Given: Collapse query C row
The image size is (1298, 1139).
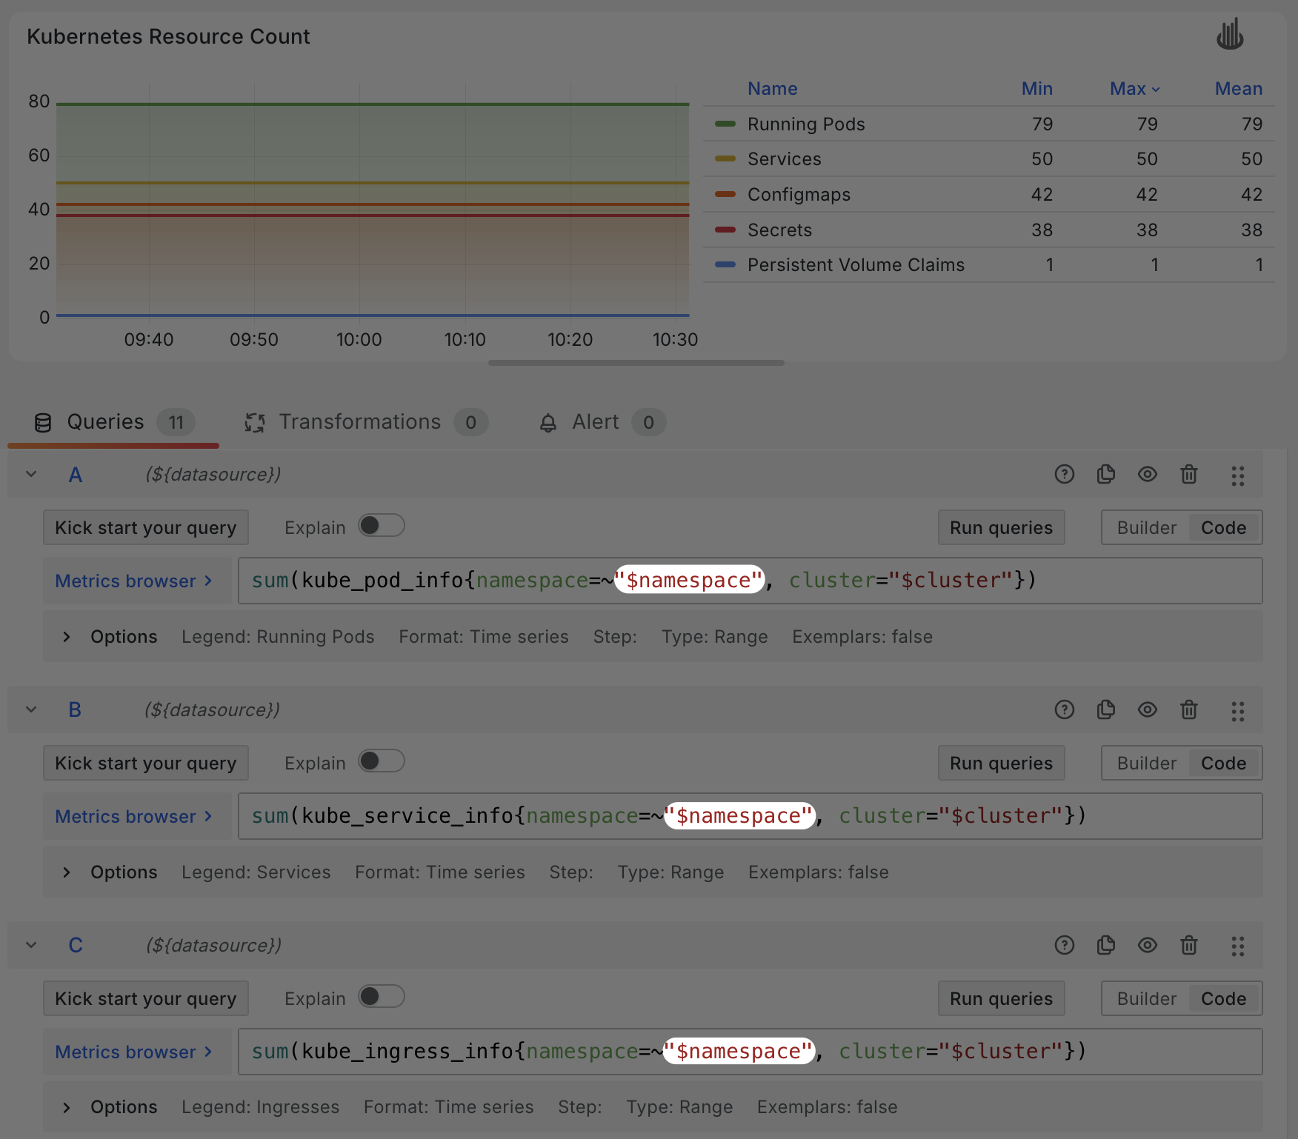Looking at the screenshot, I should click(x=31, y=945).
